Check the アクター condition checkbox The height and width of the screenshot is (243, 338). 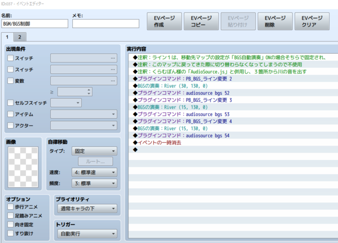pos(11,125)
